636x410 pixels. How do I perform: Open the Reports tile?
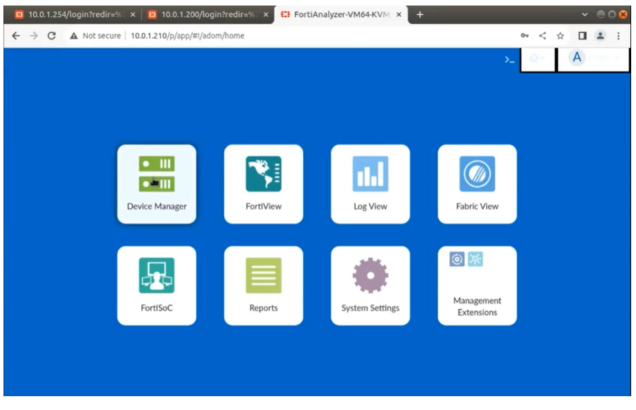tap(263, 286)
